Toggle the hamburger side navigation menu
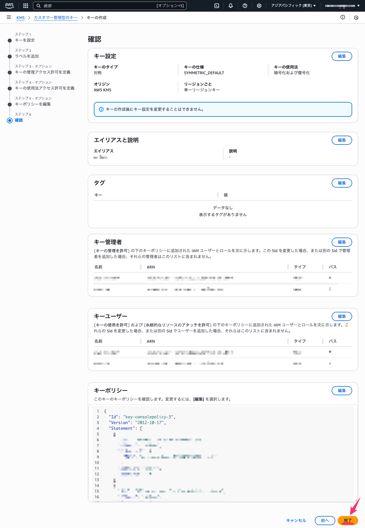Screen dimensions: 365x528 [x=9, y=17]
